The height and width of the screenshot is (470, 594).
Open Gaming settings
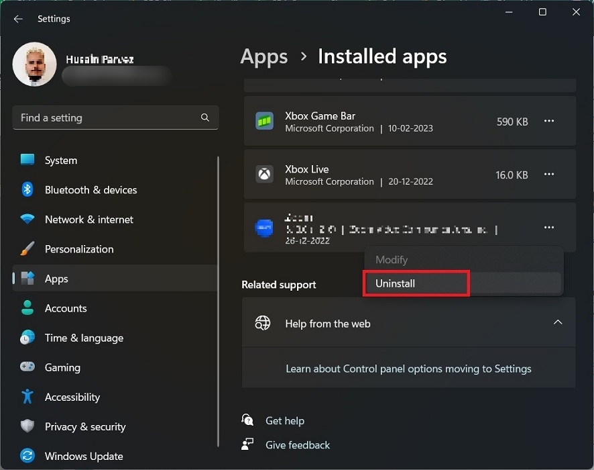pos(63,367)
